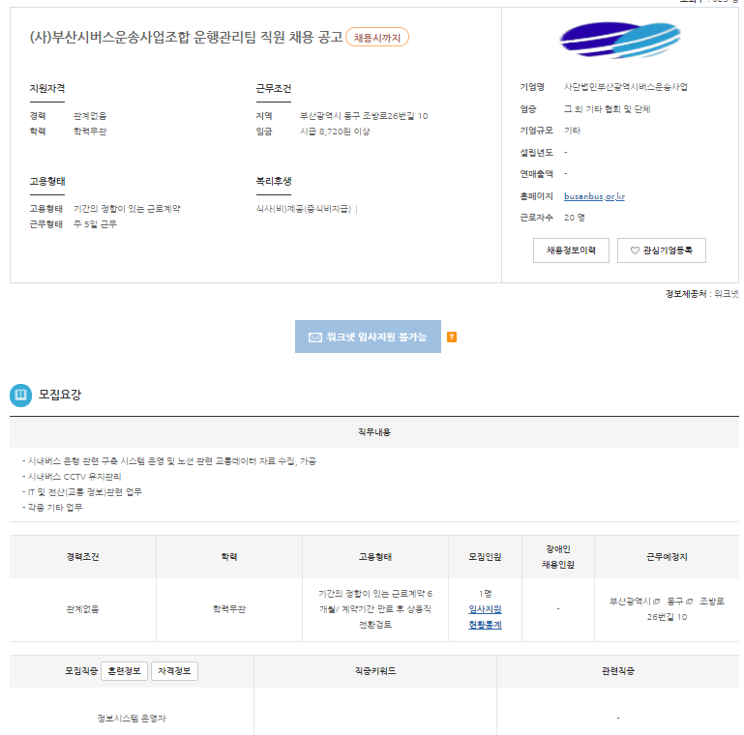Open the 채용정보이력 hiring history
Viewport: 744px width, 735px height.
point(571,250)
